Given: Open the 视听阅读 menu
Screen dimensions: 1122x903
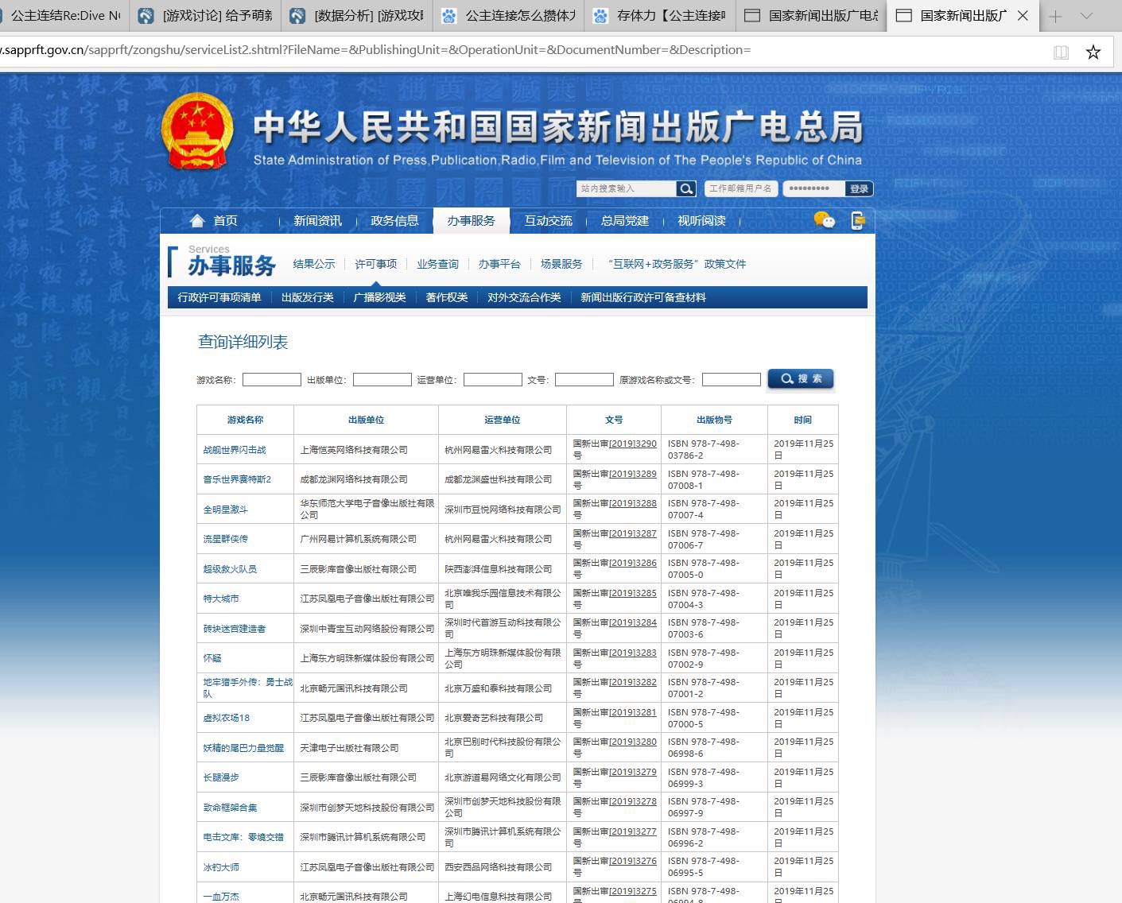Looking at the screenshot, I should point(701,221).
